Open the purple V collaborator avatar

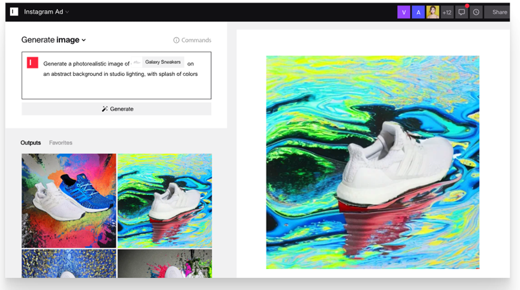pyautogui.click(x=403, y=12)
